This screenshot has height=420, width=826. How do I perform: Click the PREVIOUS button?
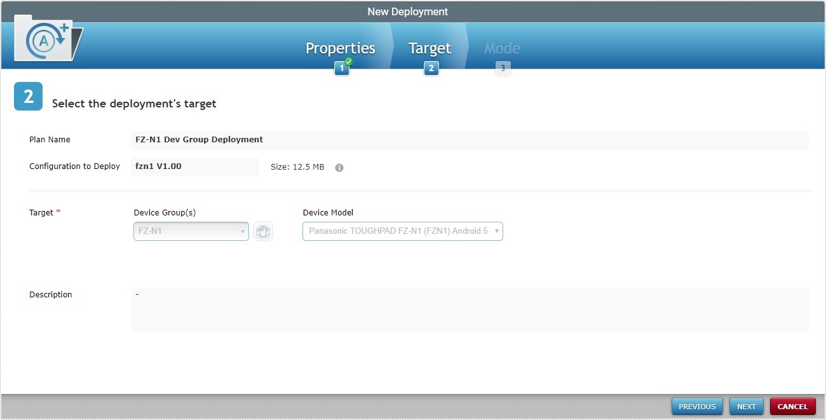pyautogui.click(x=696, y=406)
